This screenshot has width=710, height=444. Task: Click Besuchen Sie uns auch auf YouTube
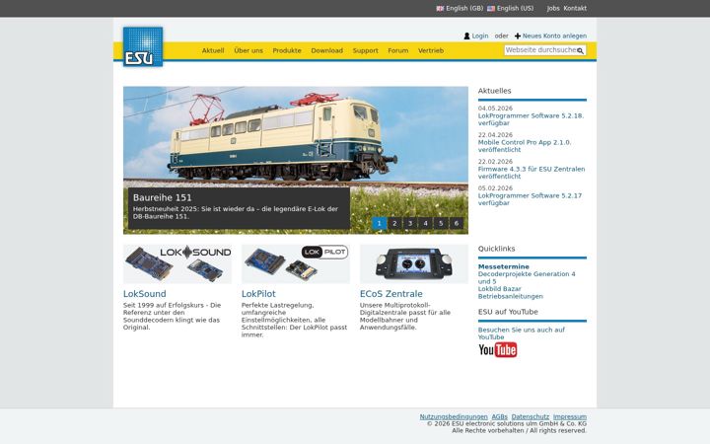click(522, 333)
